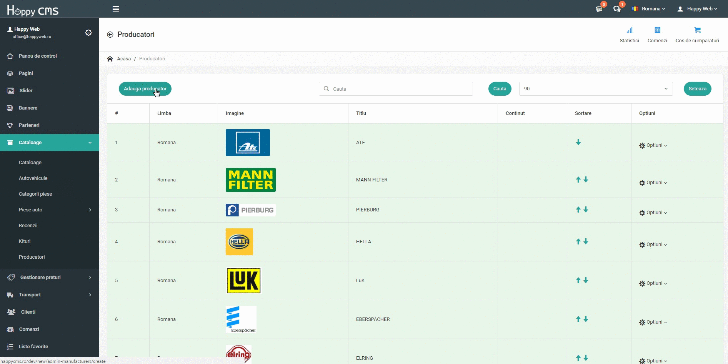Click the Seteaza button
This screenshot has width=728, height=364.
[697, 89]
